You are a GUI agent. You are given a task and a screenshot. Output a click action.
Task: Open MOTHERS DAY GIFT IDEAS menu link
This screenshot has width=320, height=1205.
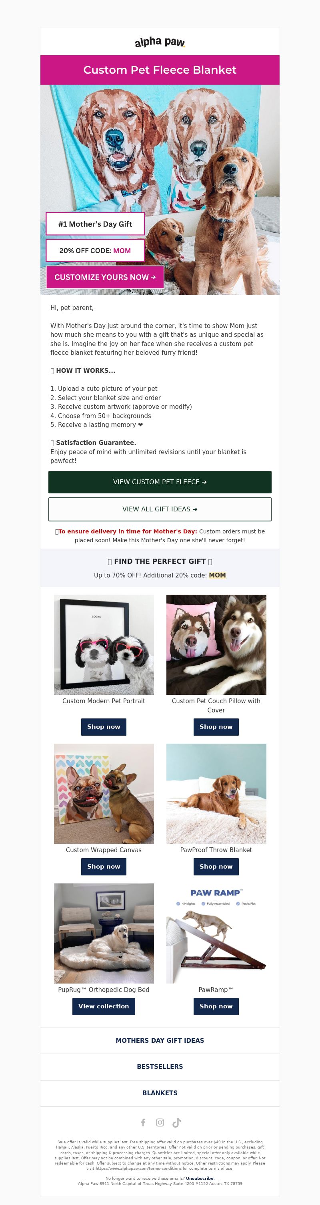[160, 1040]
